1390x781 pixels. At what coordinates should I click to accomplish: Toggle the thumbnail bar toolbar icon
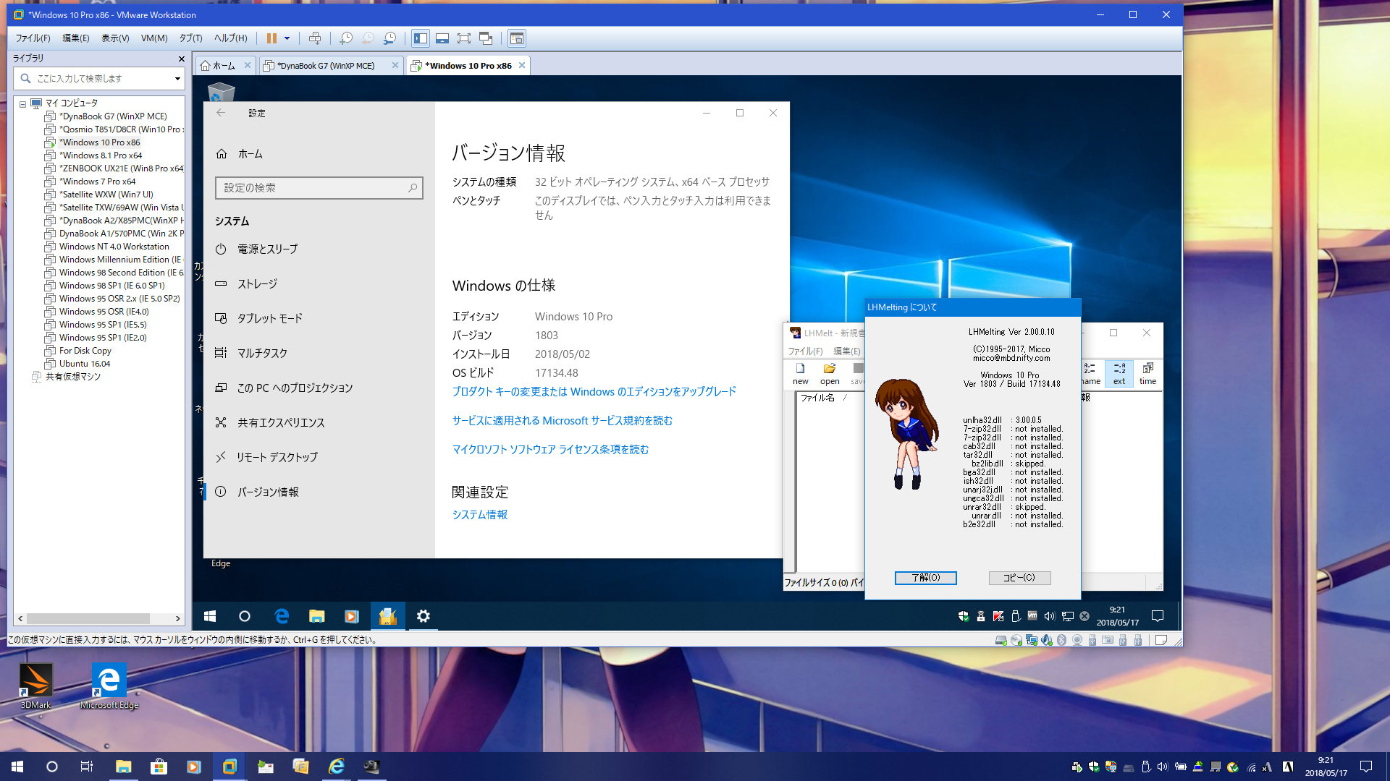[442, 38]
